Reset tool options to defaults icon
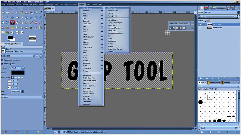 click(37, 132)
